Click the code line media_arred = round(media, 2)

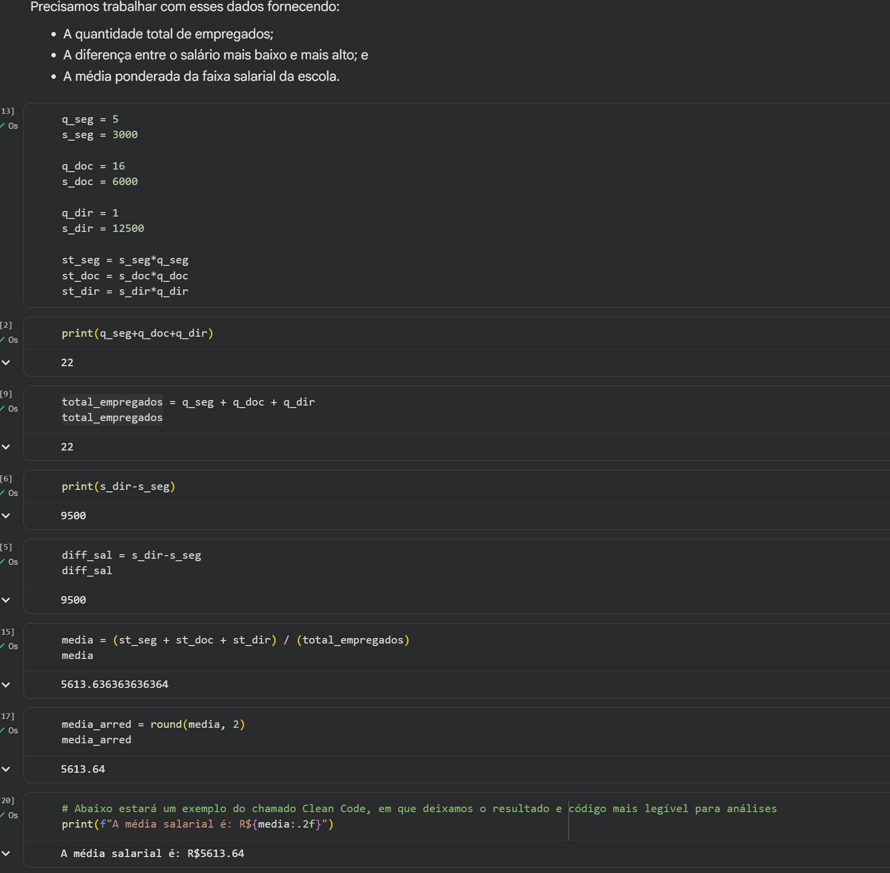tap(153, 724)
